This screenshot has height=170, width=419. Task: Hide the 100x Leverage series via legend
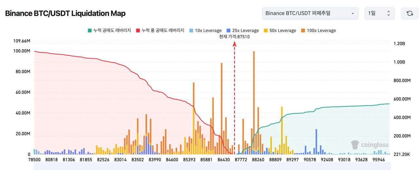point(319,31)
